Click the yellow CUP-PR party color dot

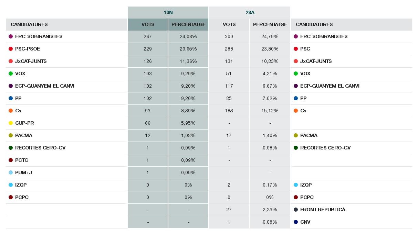click(11, 123)
